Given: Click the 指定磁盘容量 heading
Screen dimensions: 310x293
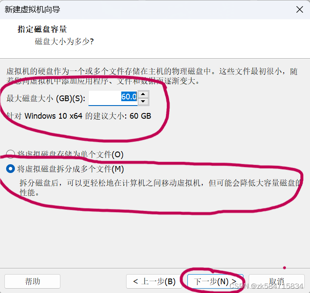Looking at the screenshot, I should [x=42, y=29].
